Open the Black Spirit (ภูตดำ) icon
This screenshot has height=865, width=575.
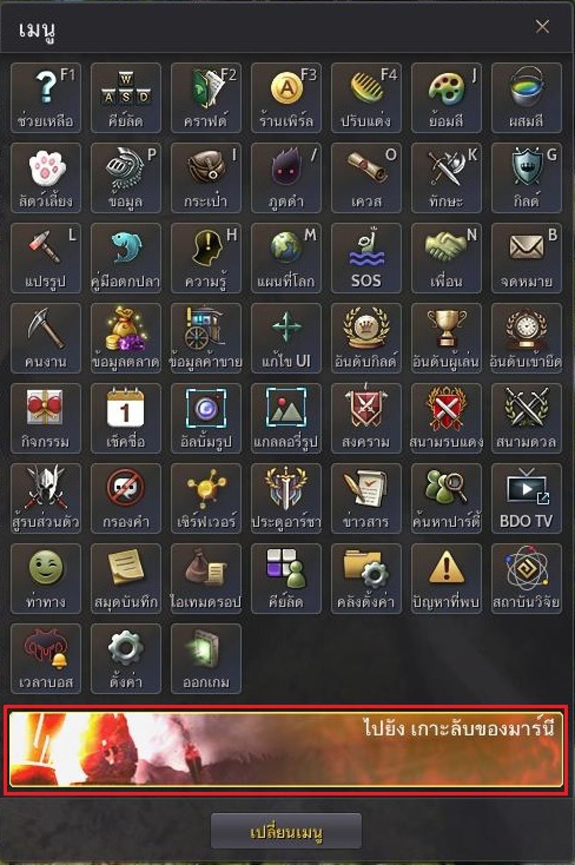(x=286, y=178)
